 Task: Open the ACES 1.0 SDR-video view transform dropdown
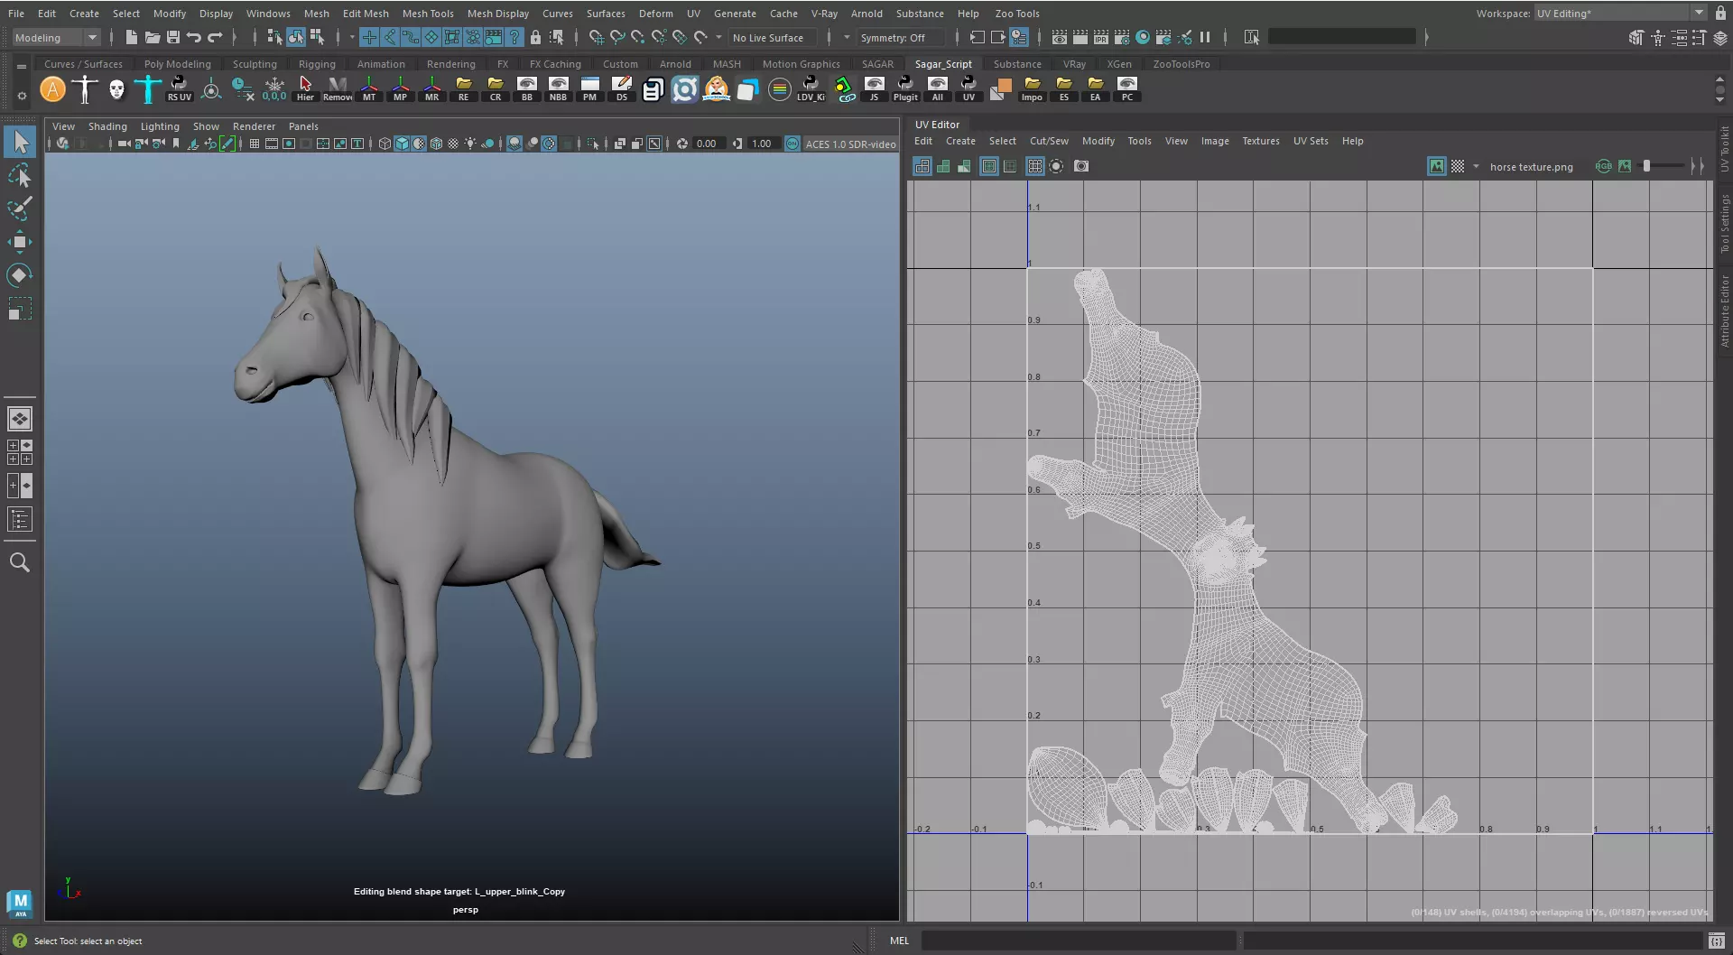[x=850, y=144]
